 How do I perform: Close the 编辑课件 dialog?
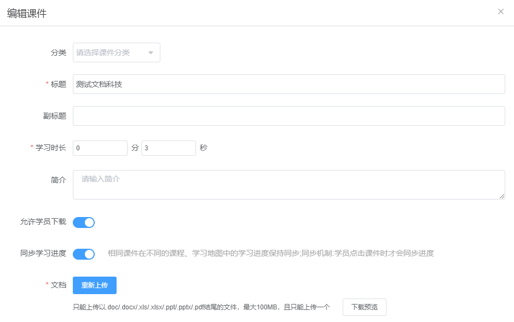[x=500, y=11]
